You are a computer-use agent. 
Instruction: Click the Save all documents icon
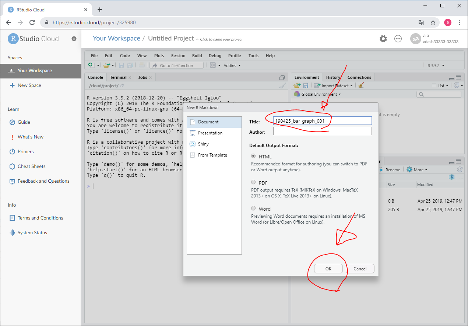[x=130, y=65]
